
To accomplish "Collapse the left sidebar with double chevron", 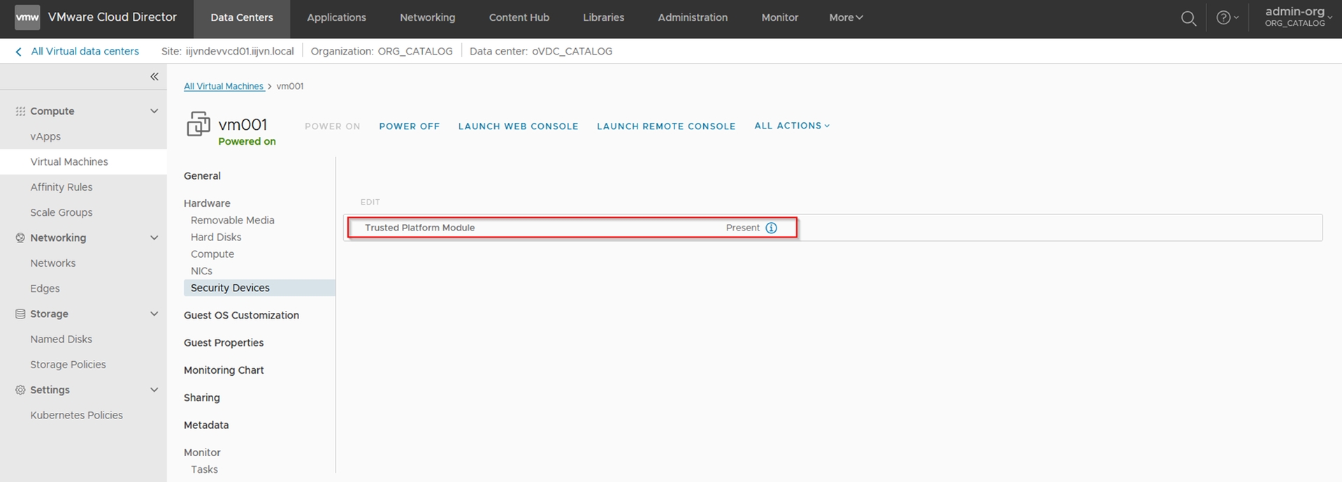I will [154, 77].
